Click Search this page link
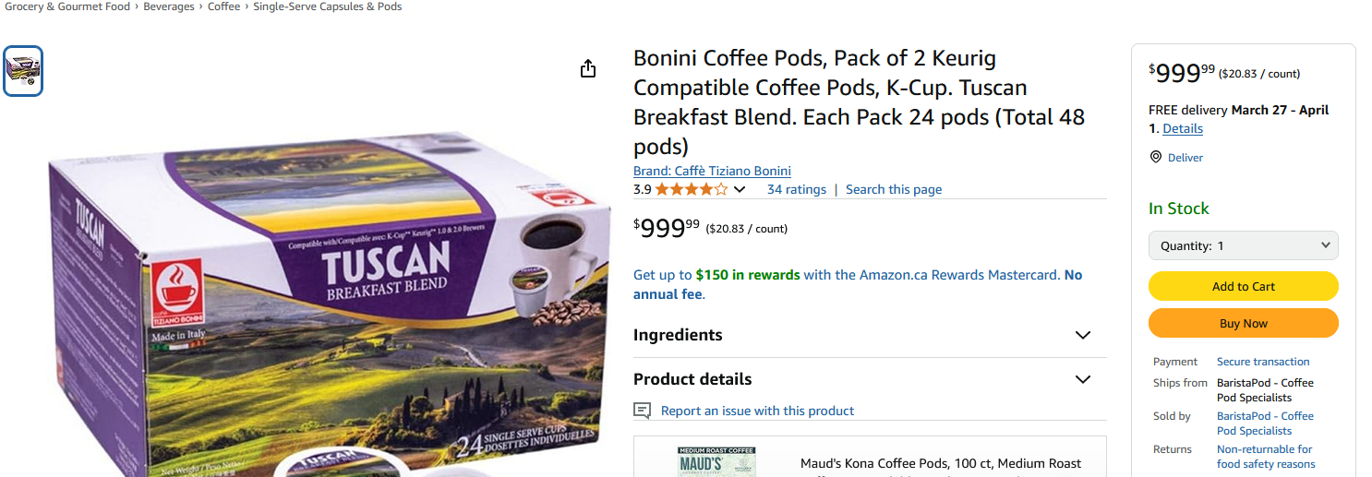The image size is (1372, 477). (894, 189)
